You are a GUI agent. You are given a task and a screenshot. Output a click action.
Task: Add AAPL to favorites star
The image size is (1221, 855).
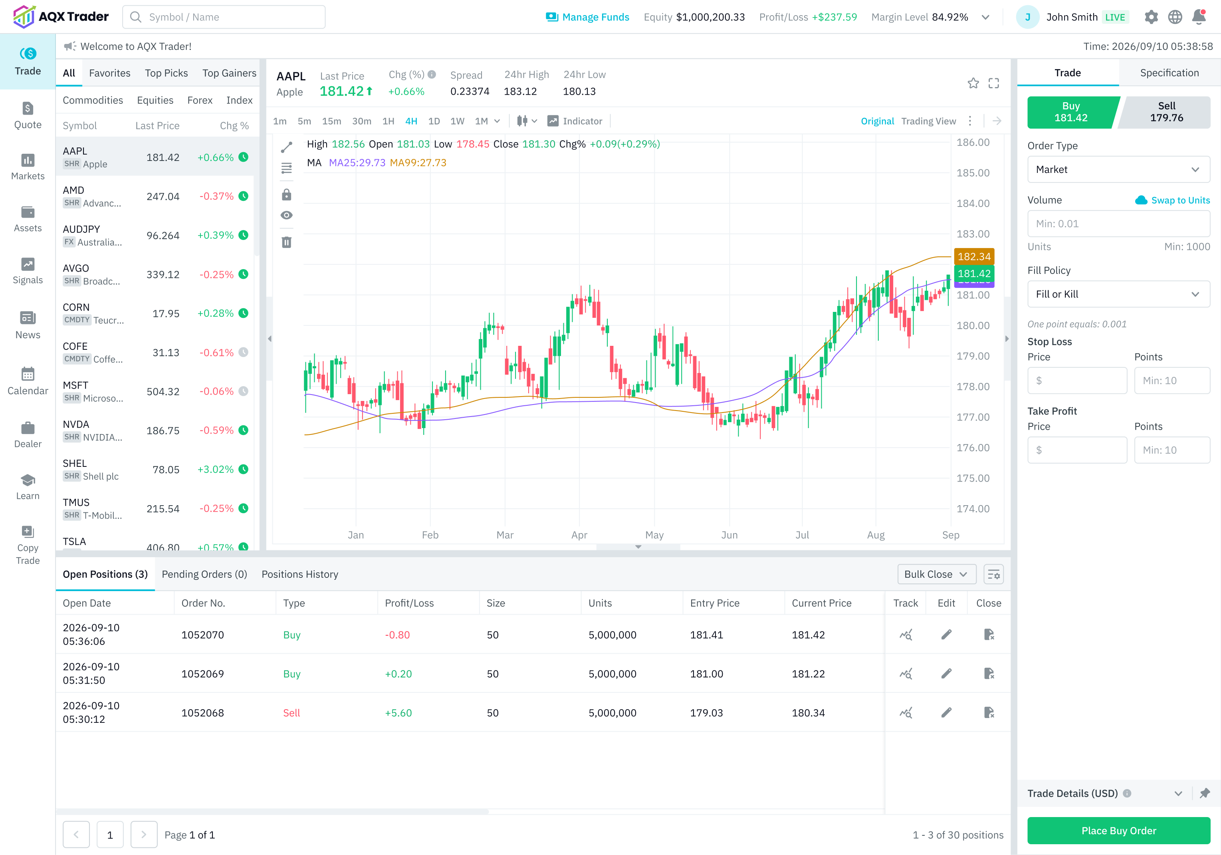click(973, 83)
